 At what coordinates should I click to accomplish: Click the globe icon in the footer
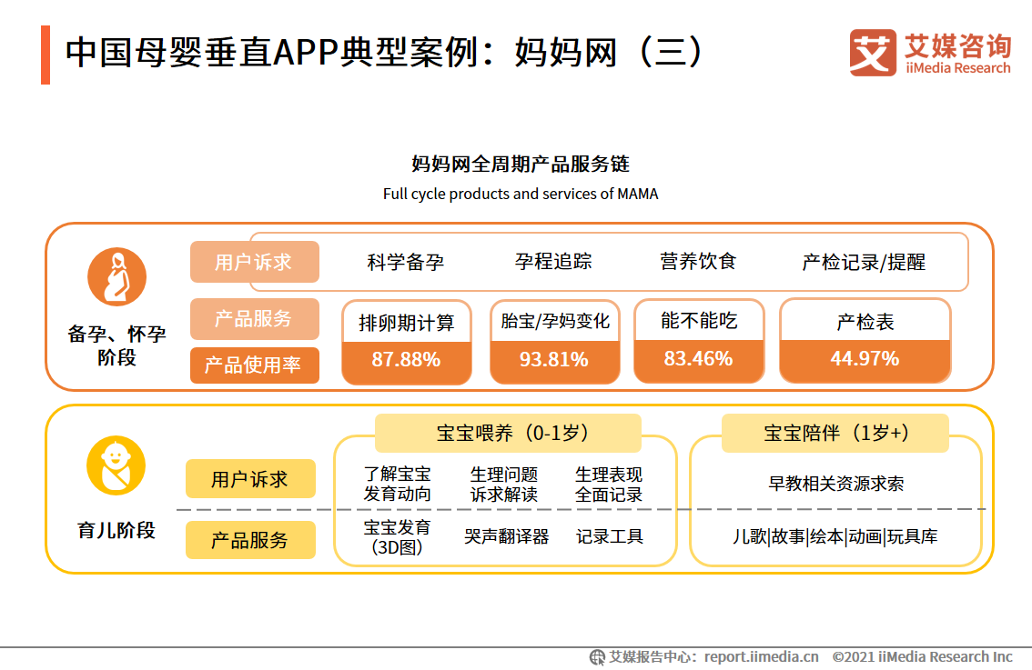pos(597,657)
